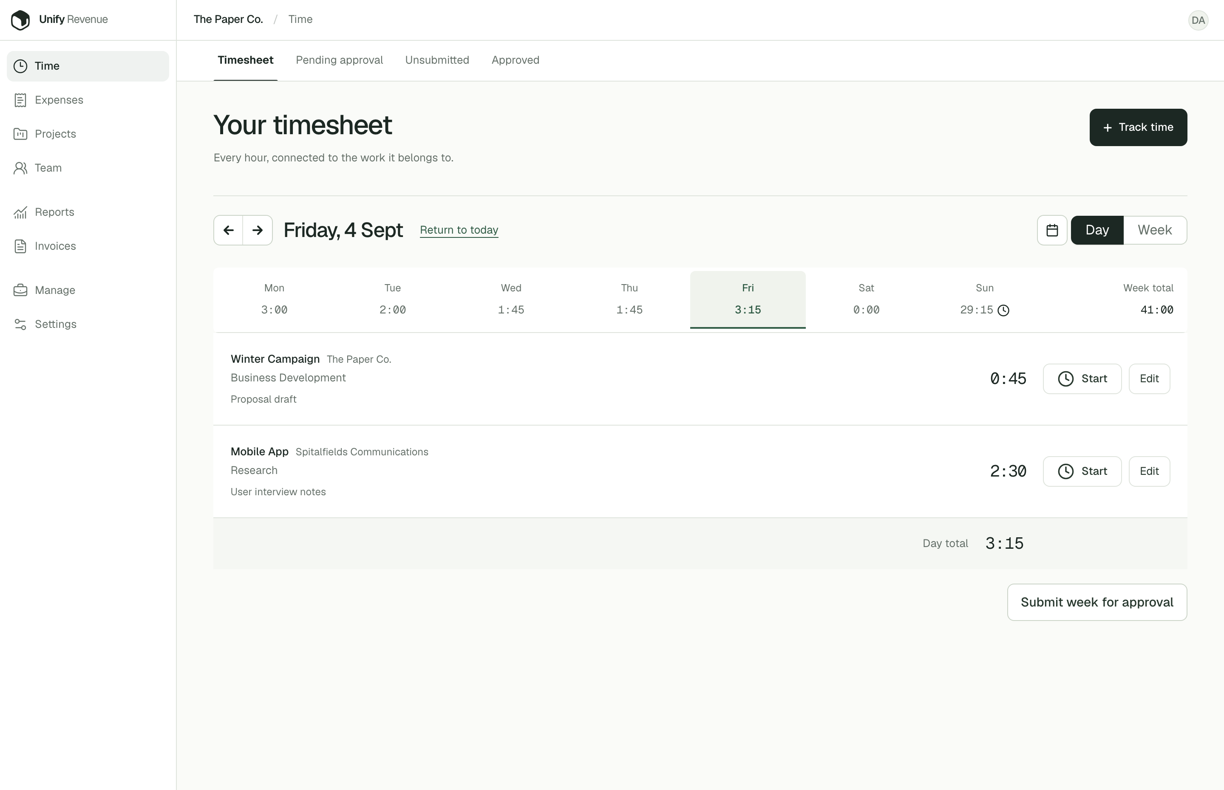Image resolution: width=1224 pixels, height=790 pixels.
Task: Open the Team section
Action: [88, 168]
